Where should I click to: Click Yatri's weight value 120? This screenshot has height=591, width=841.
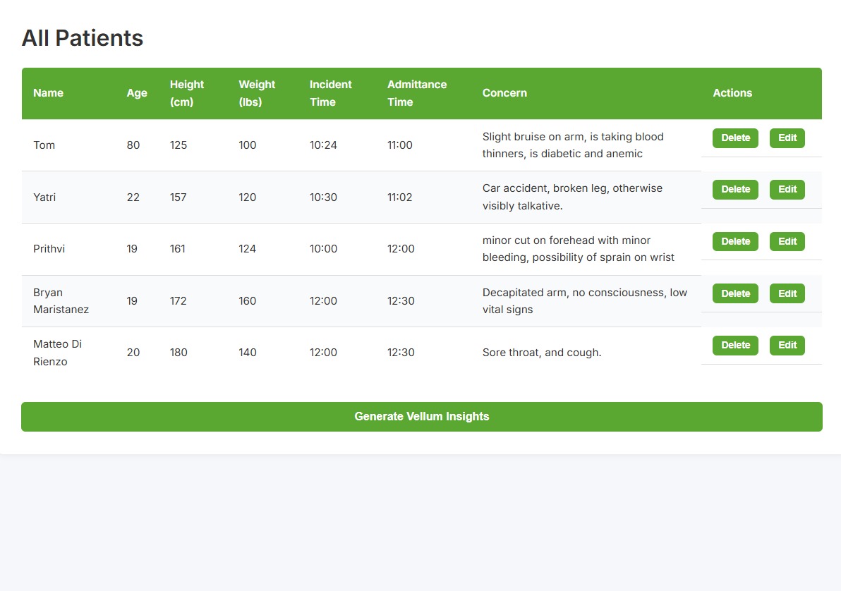point(247,197)
